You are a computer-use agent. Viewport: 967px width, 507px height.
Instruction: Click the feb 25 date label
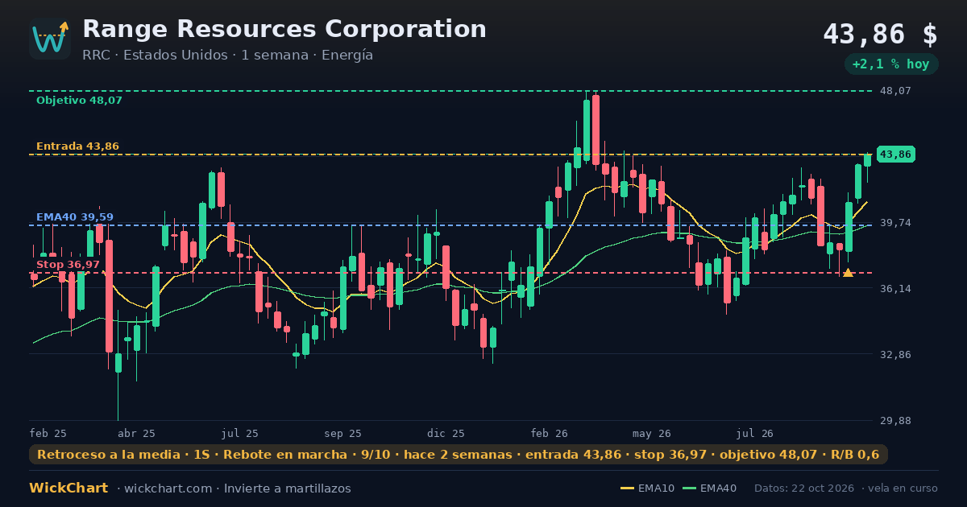48,433
